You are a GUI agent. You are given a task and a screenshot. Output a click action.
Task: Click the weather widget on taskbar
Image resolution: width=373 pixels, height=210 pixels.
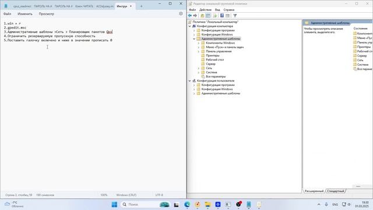14,205
